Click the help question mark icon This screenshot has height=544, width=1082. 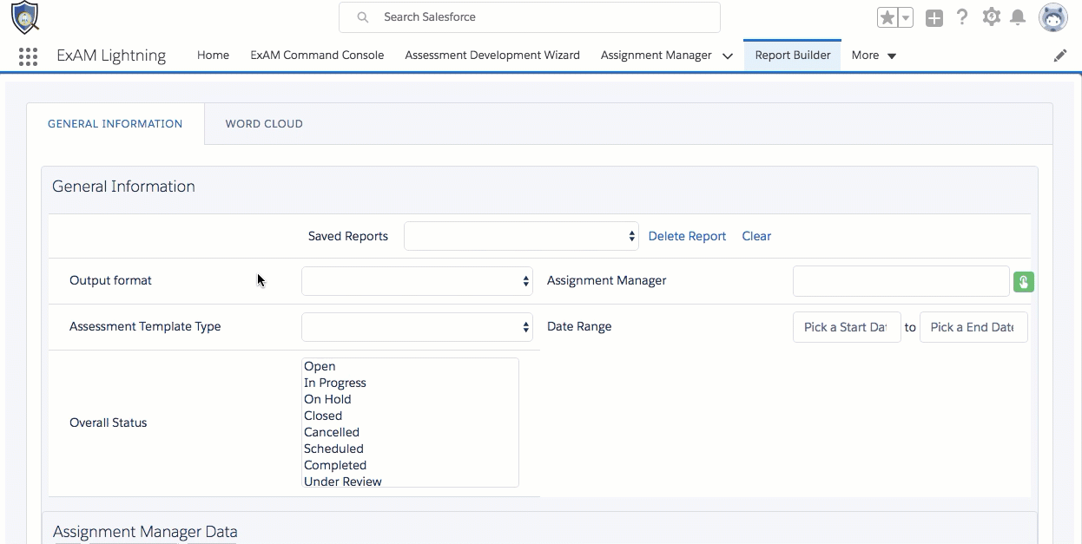[x=962, y=17]
